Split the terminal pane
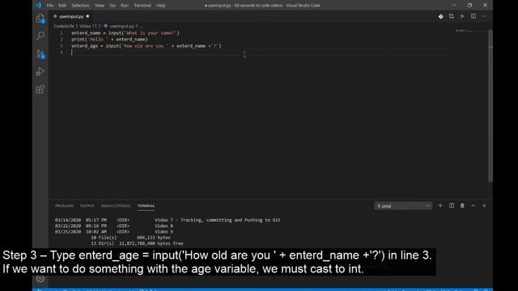The width and height of the screenshot is (518, 291). click(x=452, y=205)
